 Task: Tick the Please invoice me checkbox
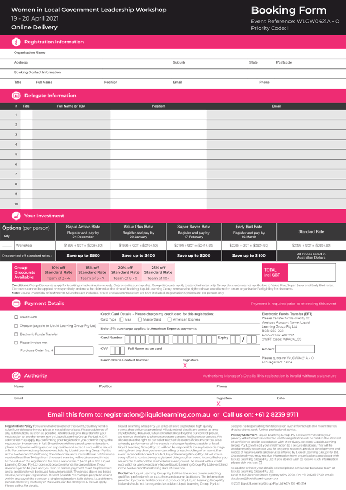[16, 342]
